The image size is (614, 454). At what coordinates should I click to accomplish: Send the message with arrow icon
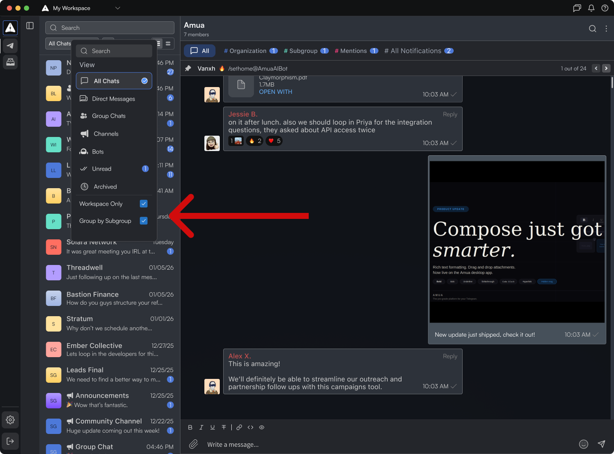[x=602, y=444]
